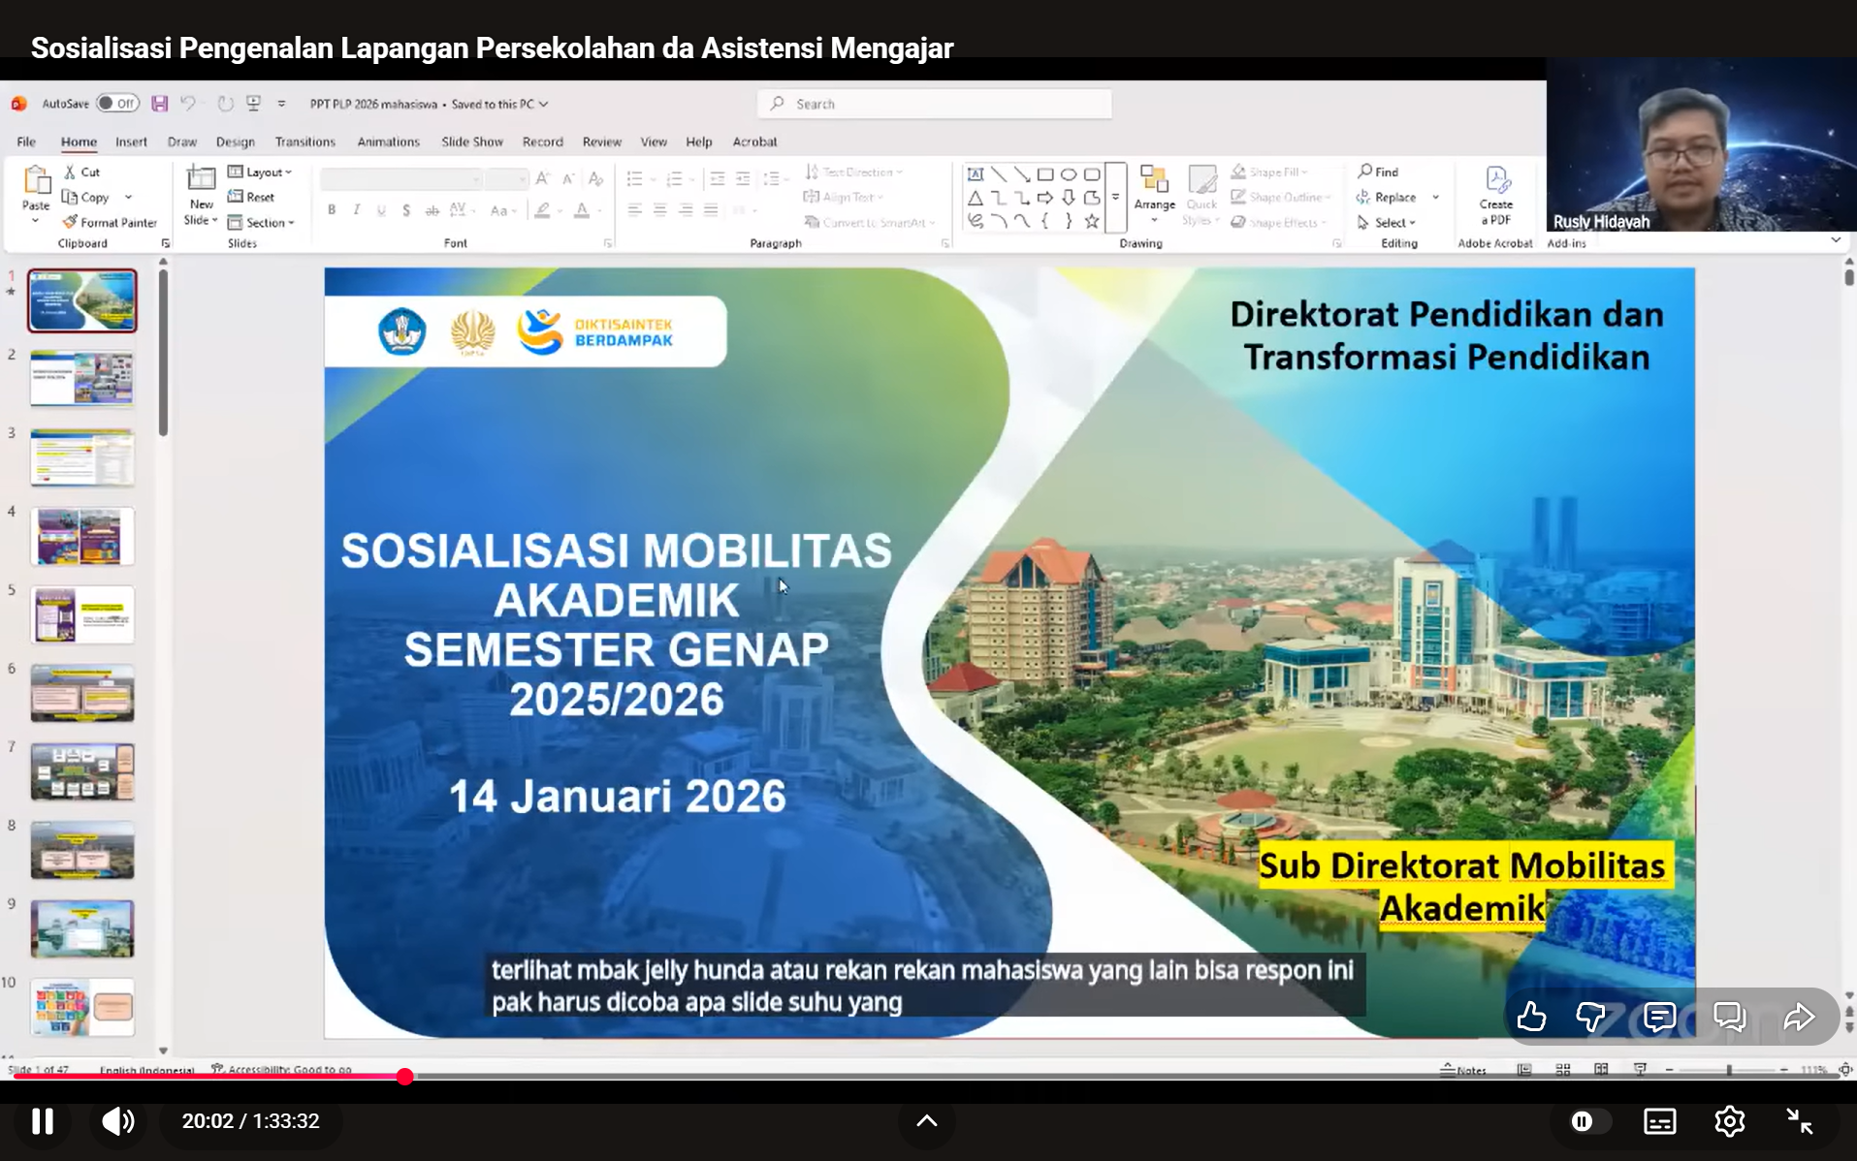Open the Layout dropdown in ribbon
Viewport: 1857px width, 1161px height.
pyautogui.click(x=260, y=172)
